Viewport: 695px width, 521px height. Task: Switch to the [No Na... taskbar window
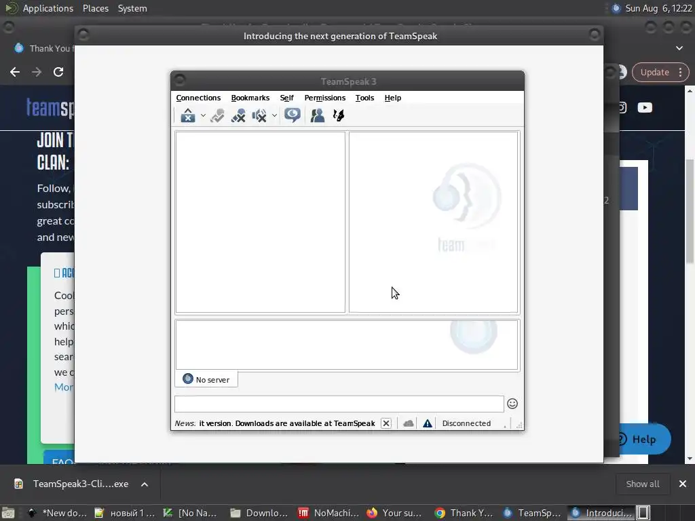(x=191, y=513)
